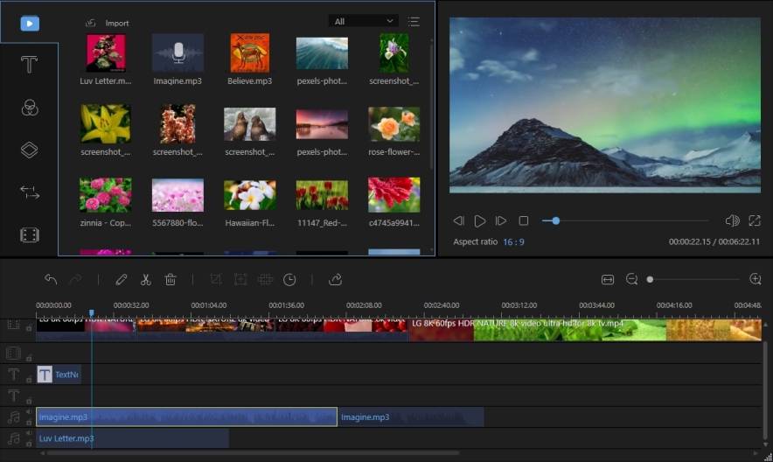Zoom in the timeline with plus magnifier
Image resolution: width=773 pixels, height=462 pixels.
(756, 279)
